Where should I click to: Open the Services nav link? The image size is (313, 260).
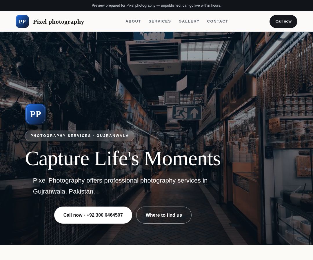(x=160, y=21)
